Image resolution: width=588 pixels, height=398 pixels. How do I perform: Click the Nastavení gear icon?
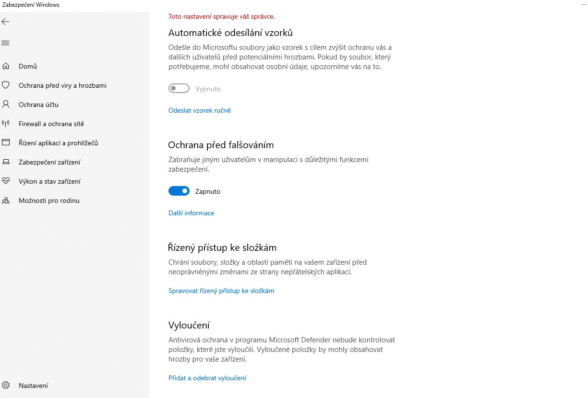click(x=6, y=386)
